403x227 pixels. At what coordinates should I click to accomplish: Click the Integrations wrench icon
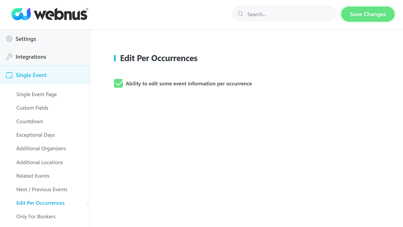(x=9, y=57)
